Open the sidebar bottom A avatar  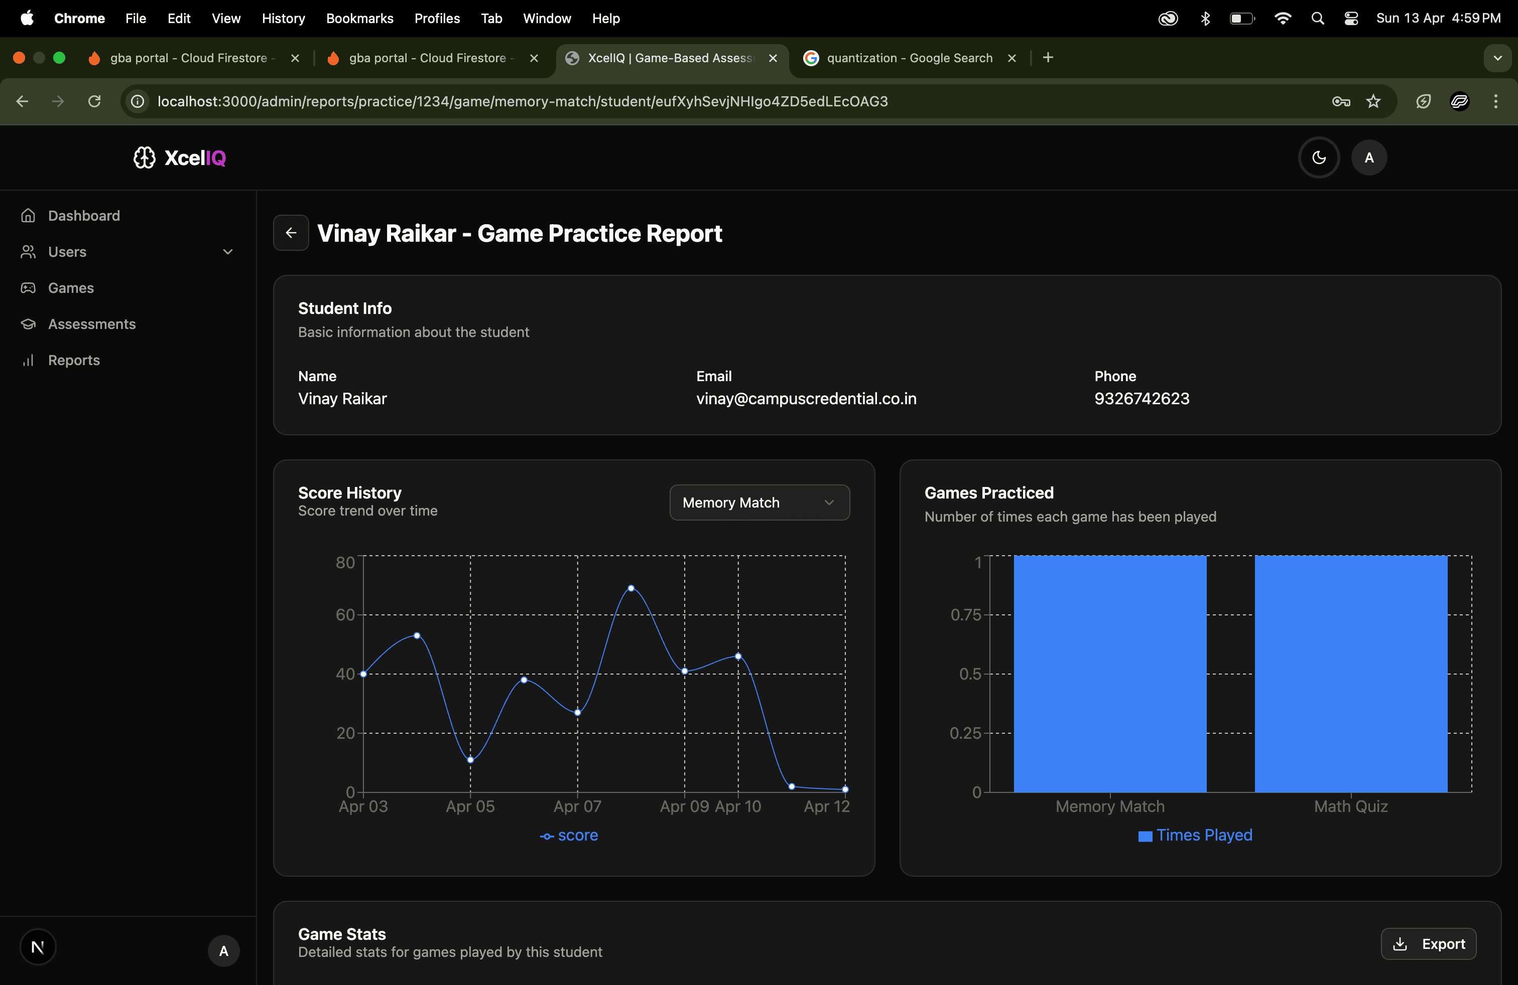(x=223, y=950)
